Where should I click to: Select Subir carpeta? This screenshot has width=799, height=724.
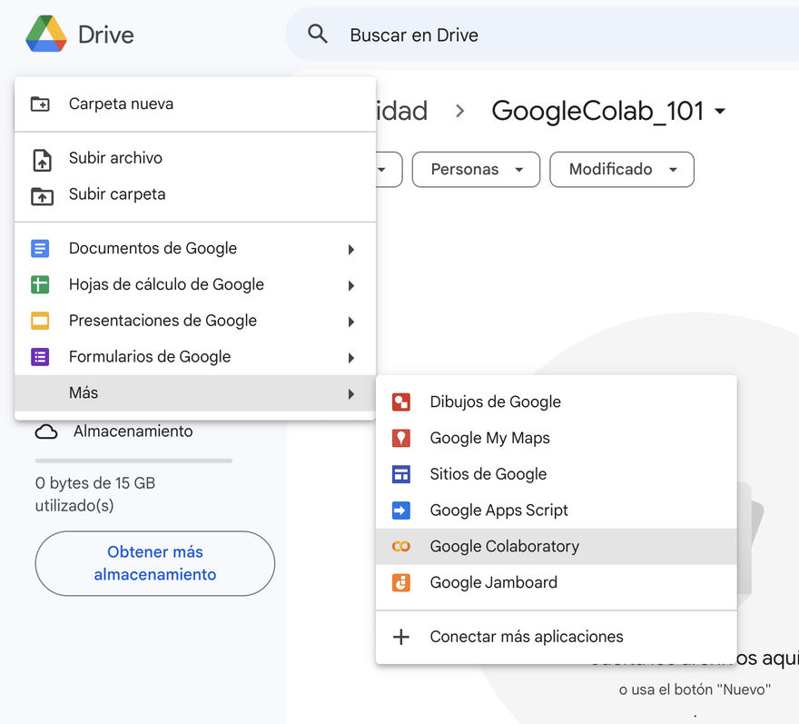pos(195,194)
